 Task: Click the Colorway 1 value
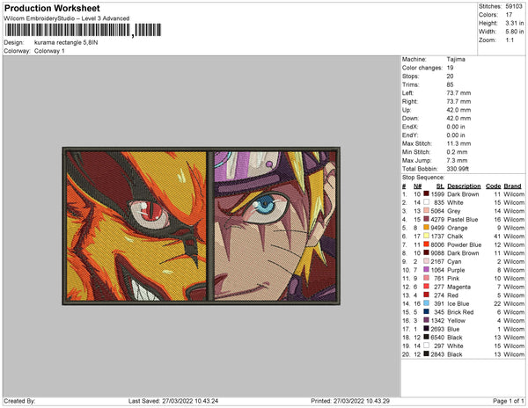(x=49, y=51)
